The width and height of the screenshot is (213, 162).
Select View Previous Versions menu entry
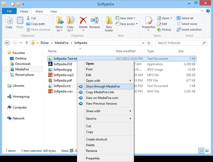click(105, 104)
